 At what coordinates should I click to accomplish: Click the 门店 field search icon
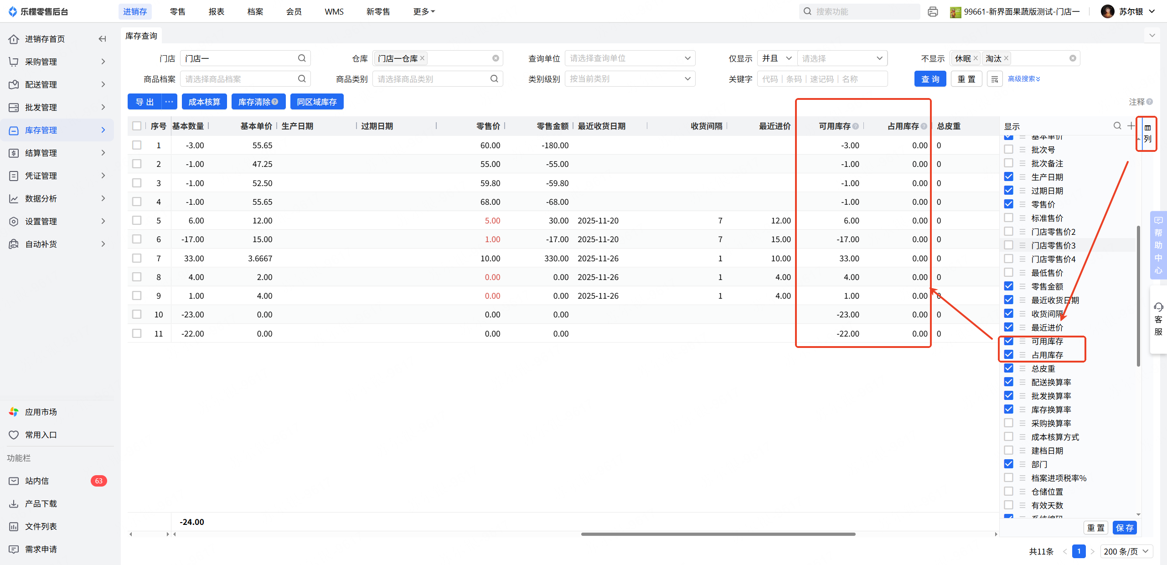click(x=302, y=58)
